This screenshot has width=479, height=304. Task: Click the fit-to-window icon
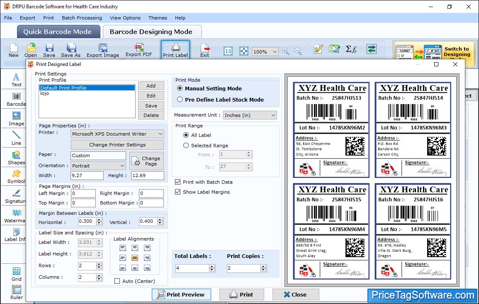click(x=244, y=51)
